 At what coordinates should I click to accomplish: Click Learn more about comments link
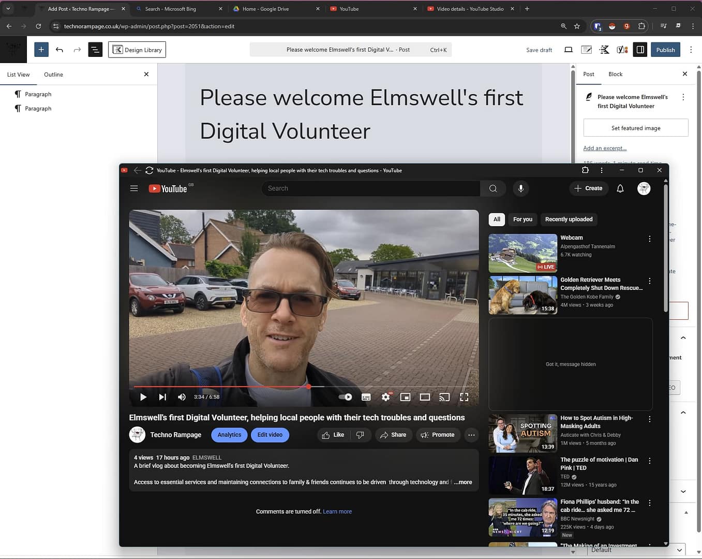point(337,511)
